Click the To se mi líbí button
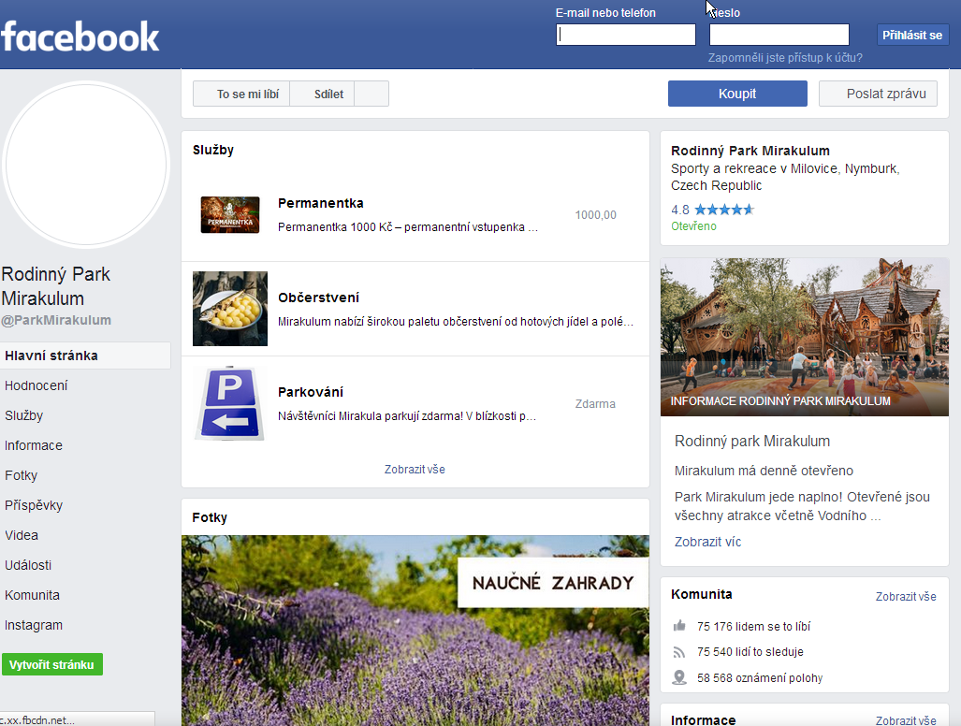Screen dimensions: 961x726 tap(241, 94)
